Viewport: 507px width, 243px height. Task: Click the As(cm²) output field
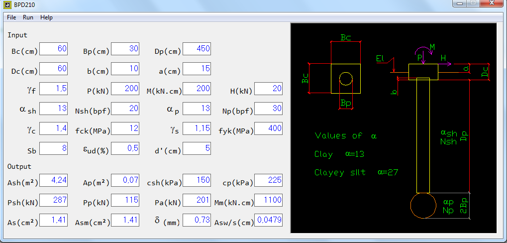tap(53, 220)
